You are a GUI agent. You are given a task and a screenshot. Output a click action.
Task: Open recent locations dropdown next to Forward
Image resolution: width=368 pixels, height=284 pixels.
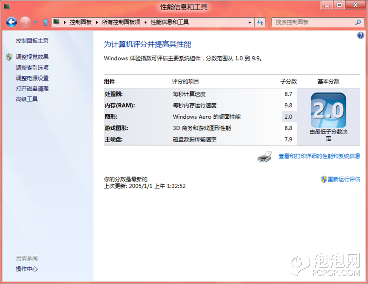tap(36, 22)
